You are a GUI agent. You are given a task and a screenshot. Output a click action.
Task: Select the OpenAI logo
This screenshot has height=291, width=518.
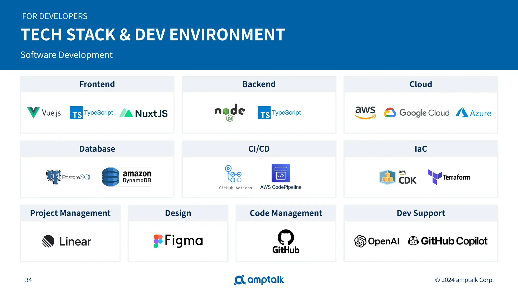(377, 241)
